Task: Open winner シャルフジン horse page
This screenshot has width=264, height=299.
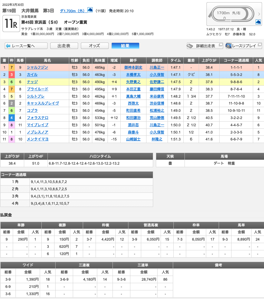Action: [x=38, y=67]
